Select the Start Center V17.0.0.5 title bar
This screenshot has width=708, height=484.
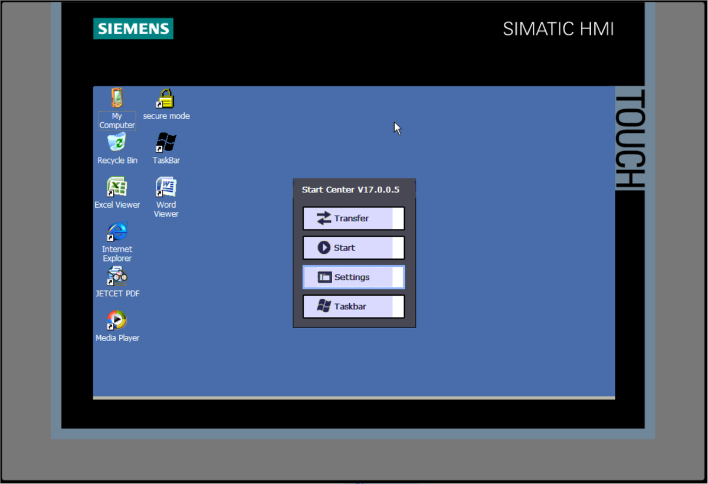pos(354,189)
